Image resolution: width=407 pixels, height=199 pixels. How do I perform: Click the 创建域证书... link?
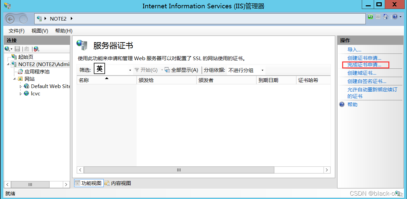tap(362, 73)
